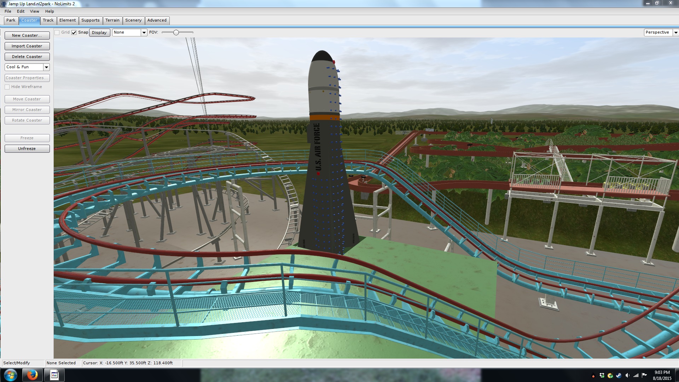This screenshot has height=382, width=679.
Task: Switch to the Scenery tab
Action: click(133, 21)
